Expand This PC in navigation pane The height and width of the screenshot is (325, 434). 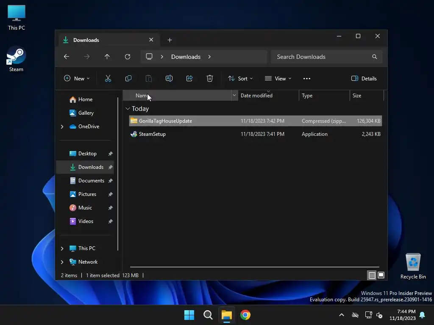tap(62, 248)
